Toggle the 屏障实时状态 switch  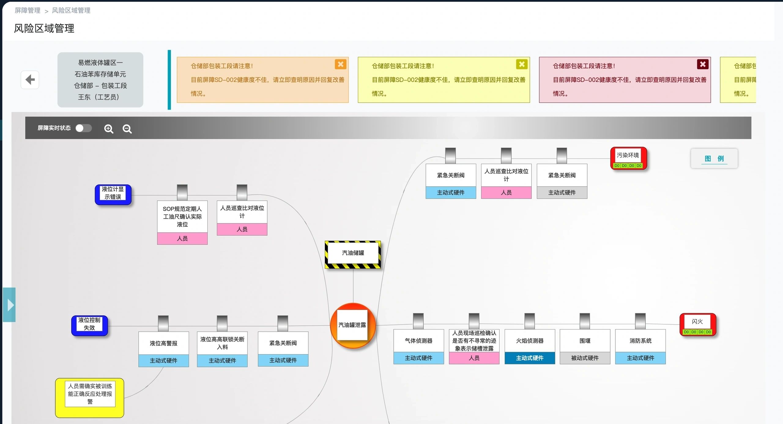point(83,128)
